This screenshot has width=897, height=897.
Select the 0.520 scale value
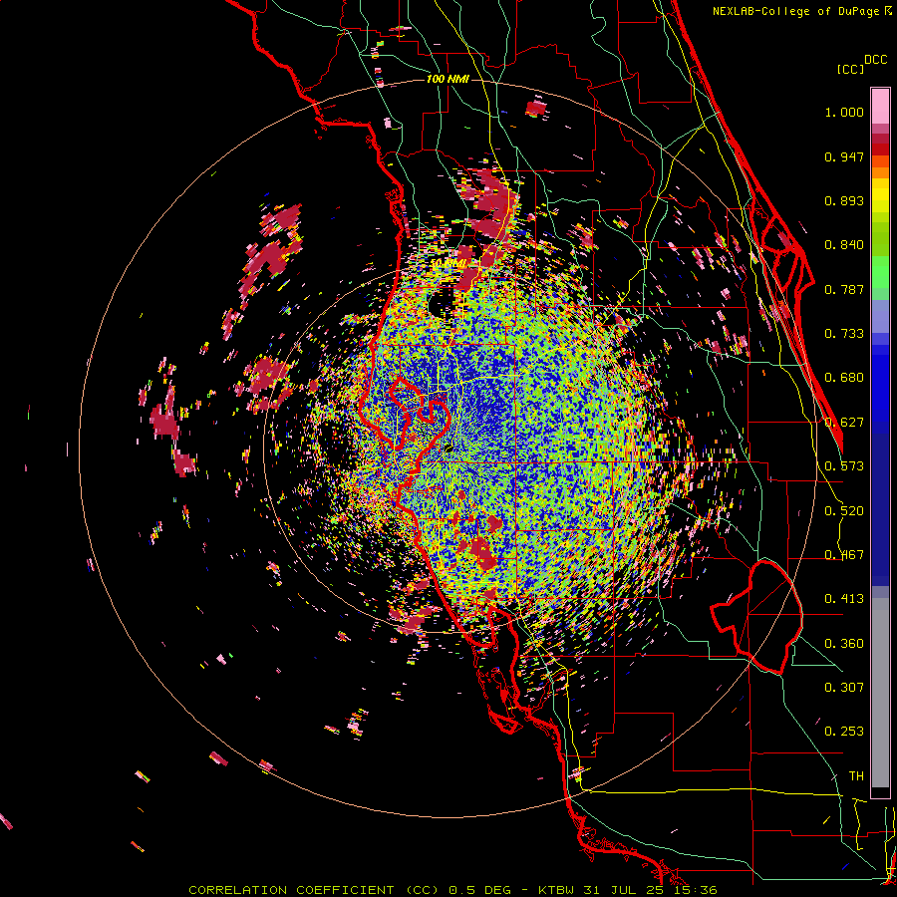click(x=844, y=511)
